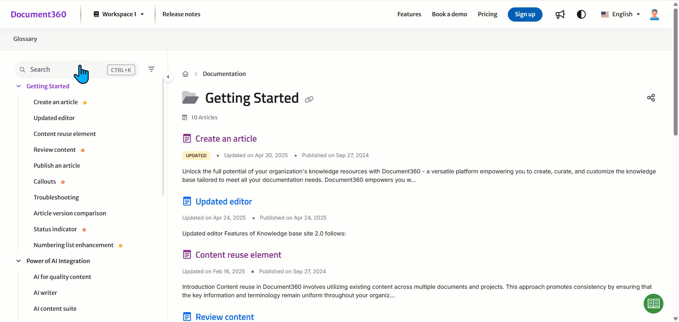
Task: Select Numbering list enhancement in sidebar
Action: (x=74, y=245)
